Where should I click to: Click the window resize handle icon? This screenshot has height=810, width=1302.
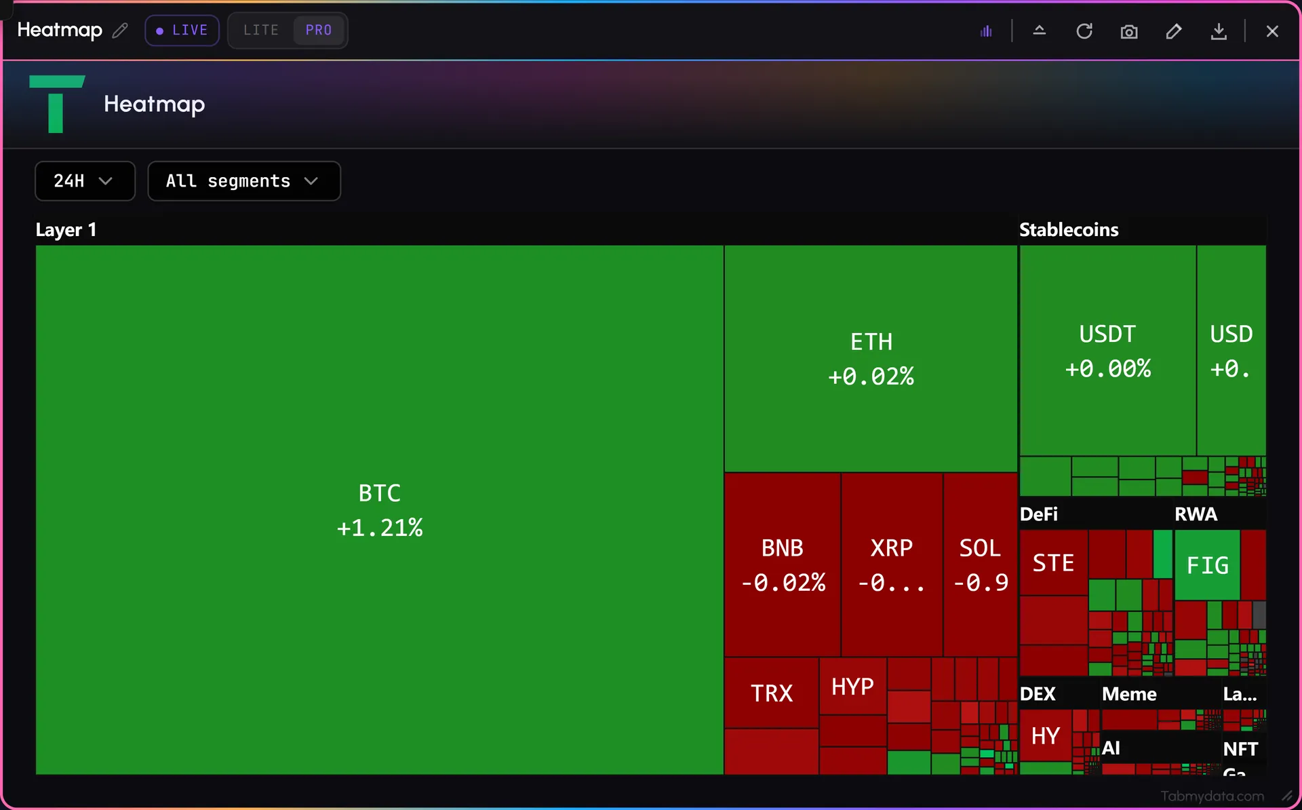[x=1286, y=795]
